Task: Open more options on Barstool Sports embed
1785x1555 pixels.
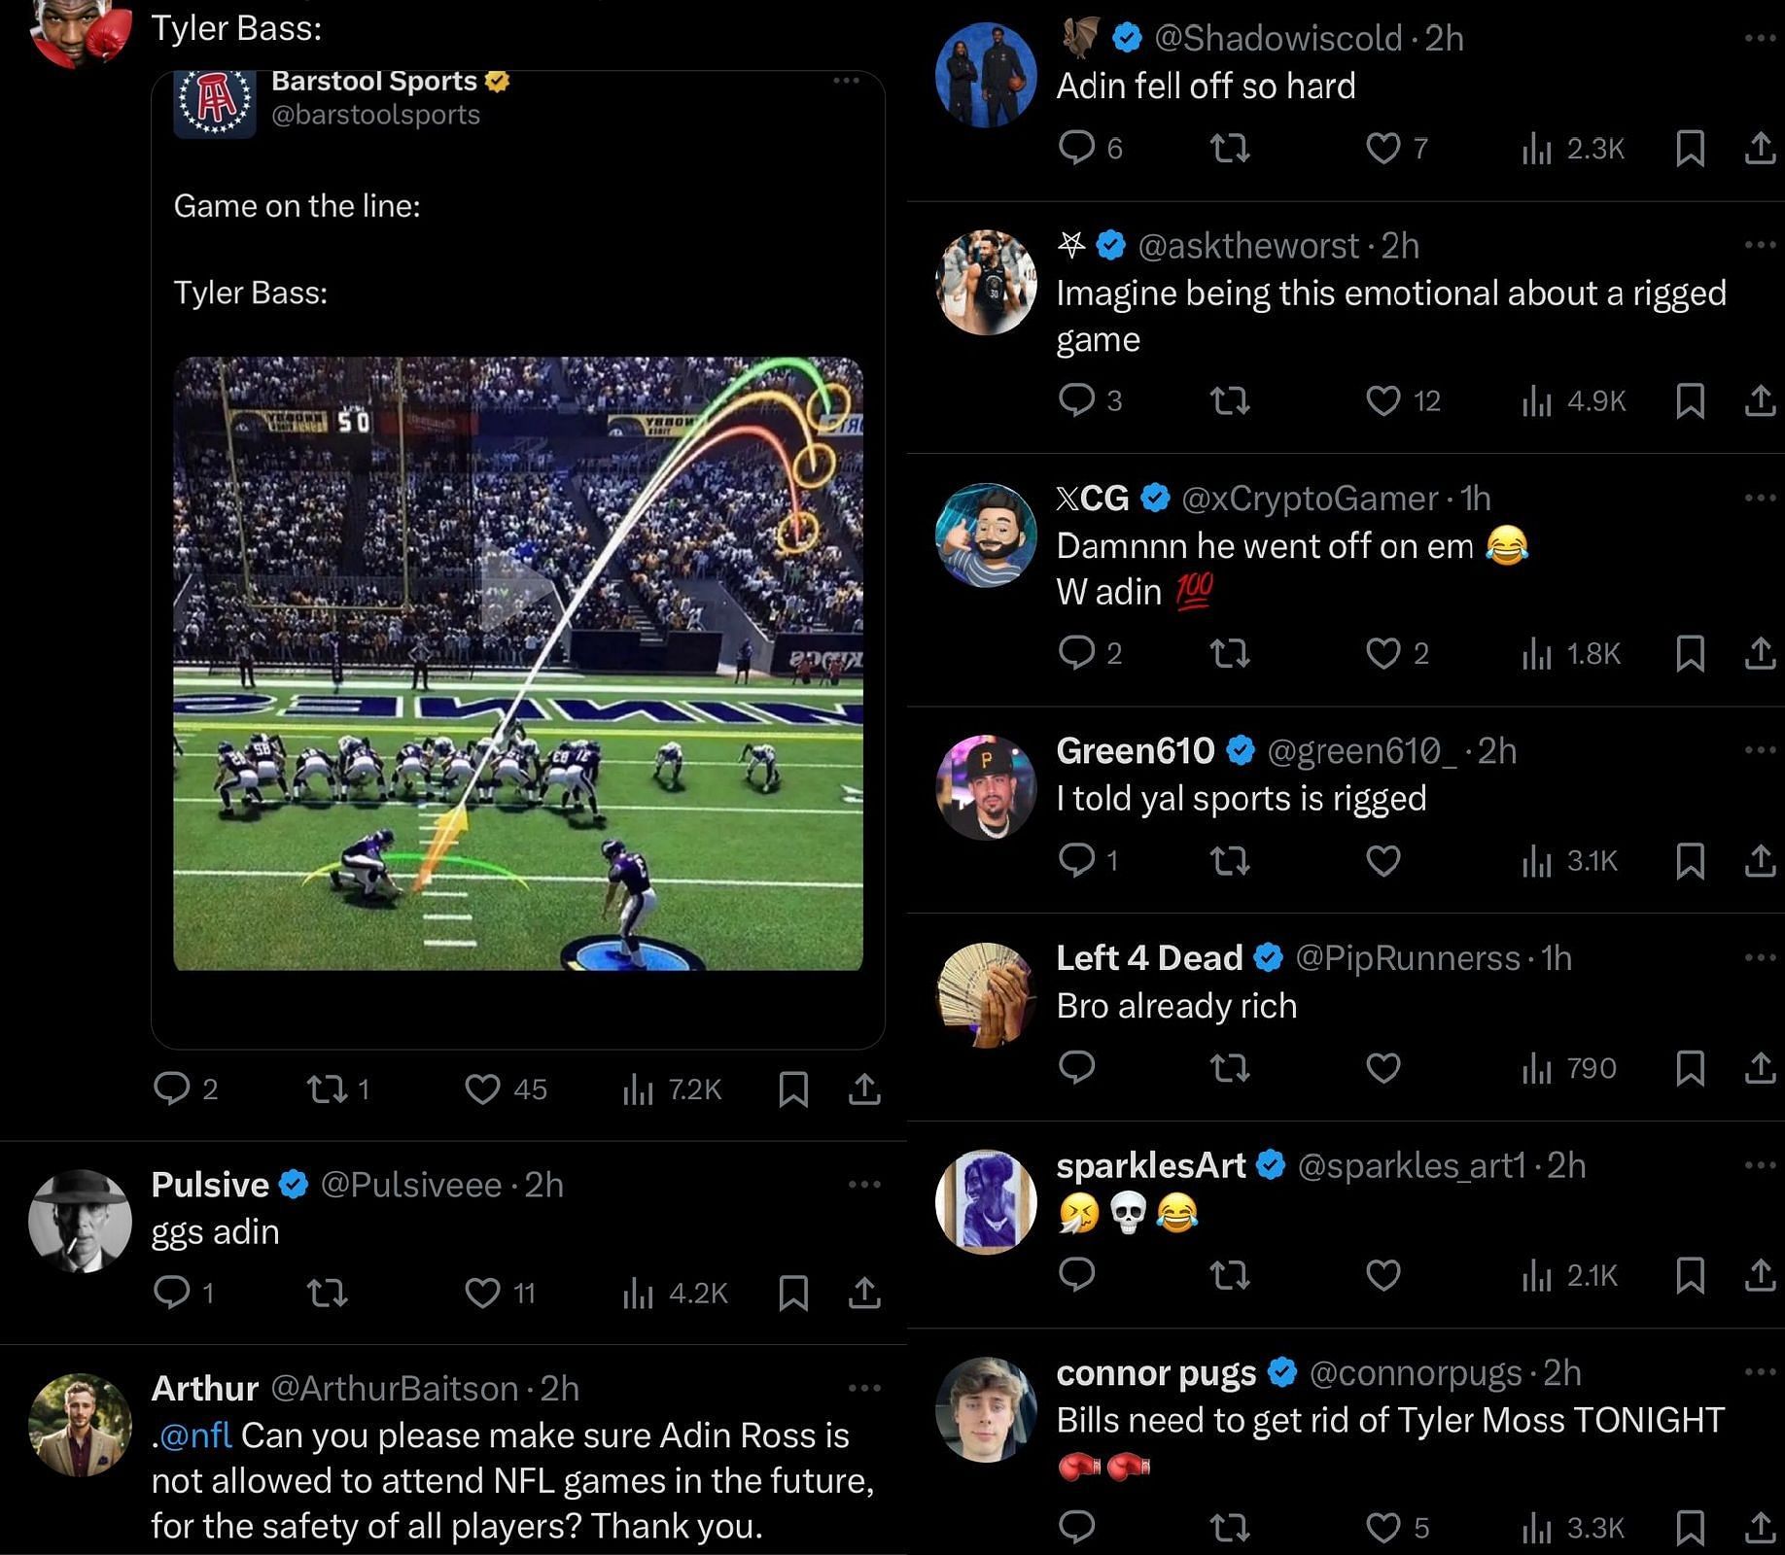Action: 846,81
